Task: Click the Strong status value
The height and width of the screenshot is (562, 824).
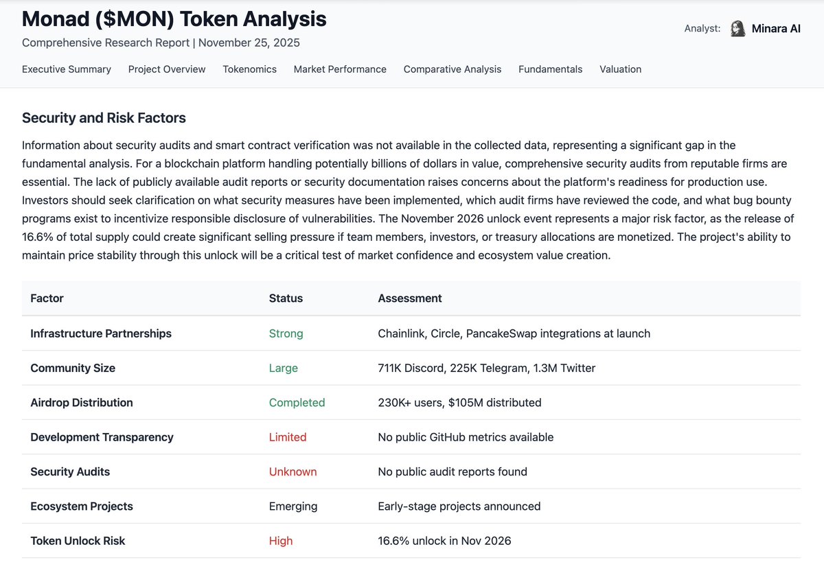Action: pos(286,333)
